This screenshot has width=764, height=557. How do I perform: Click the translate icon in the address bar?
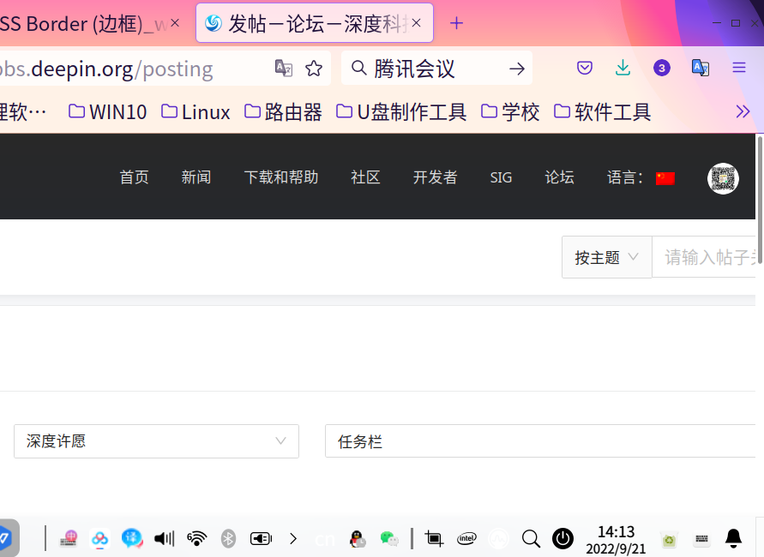coord(283,68)
